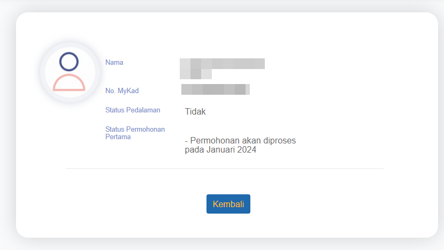Image resolution: width=444 pixels, height=250 pixels.
Task: Click the text pada Januari 2024
Action: click(220, 150)
